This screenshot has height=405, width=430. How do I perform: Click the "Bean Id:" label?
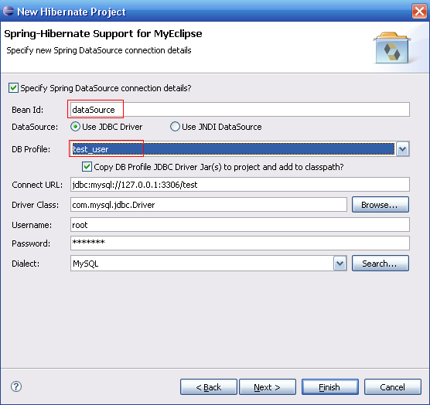27,110
